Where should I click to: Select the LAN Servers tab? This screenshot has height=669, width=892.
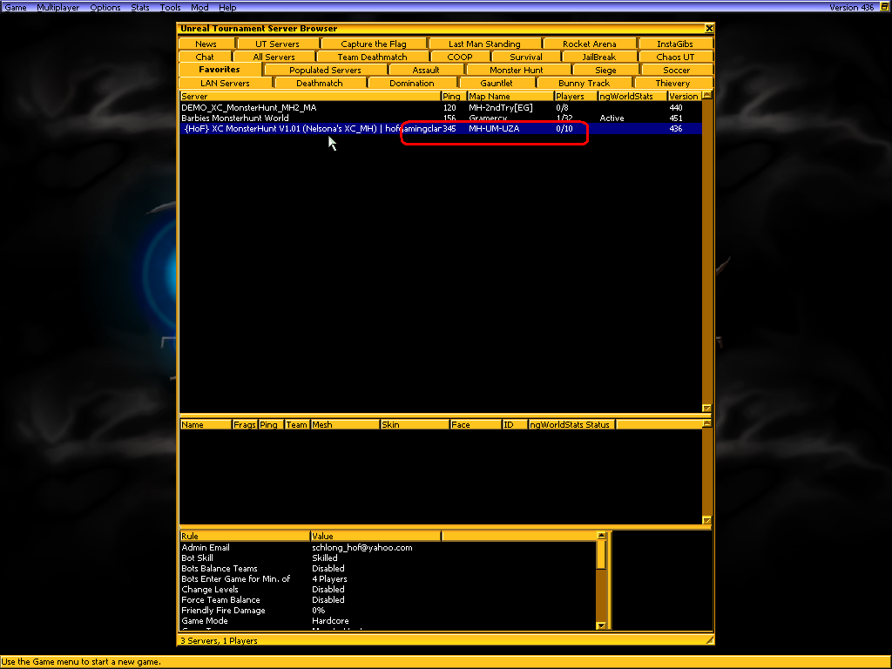click(x=225, y=83)
